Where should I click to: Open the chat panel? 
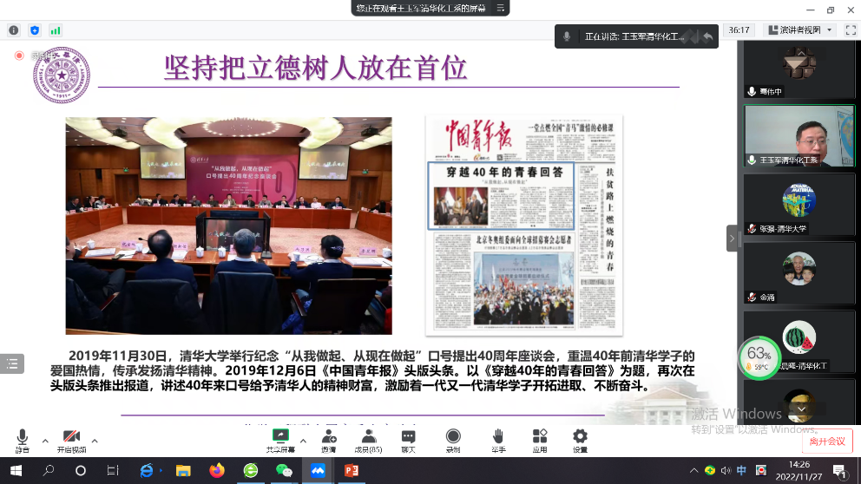(408, 441)
